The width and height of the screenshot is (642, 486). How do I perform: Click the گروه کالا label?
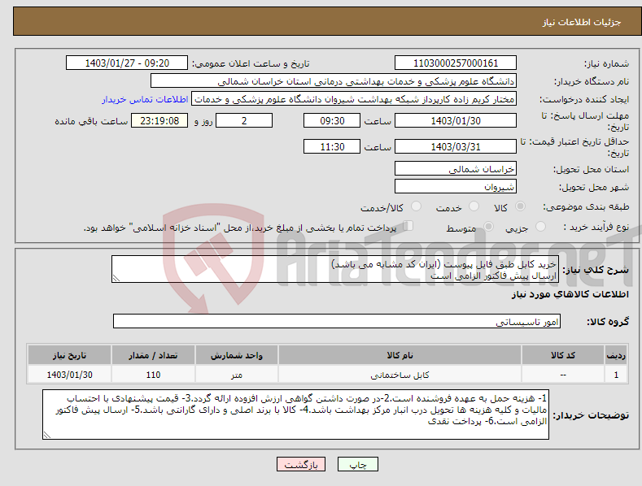pyautogui.click(x=608, y=322)
